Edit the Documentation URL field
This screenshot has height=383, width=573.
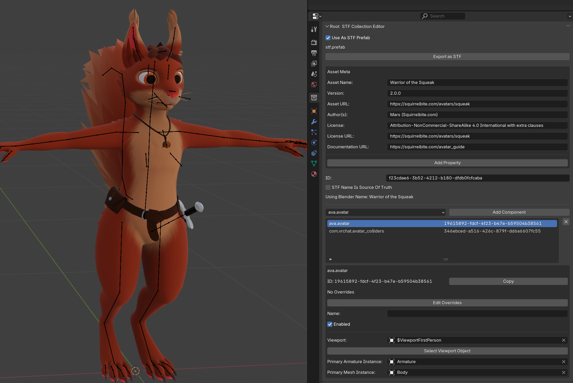click(x=477, y=147)
